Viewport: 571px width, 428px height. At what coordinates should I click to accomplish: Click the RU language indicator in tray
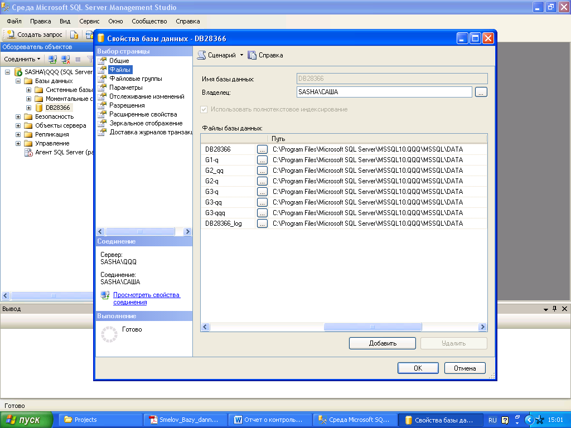pyautogui.click(x=492, y=420)
